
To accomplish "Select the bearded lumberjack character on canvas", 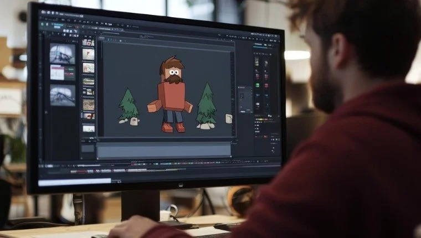I will 171,94.
